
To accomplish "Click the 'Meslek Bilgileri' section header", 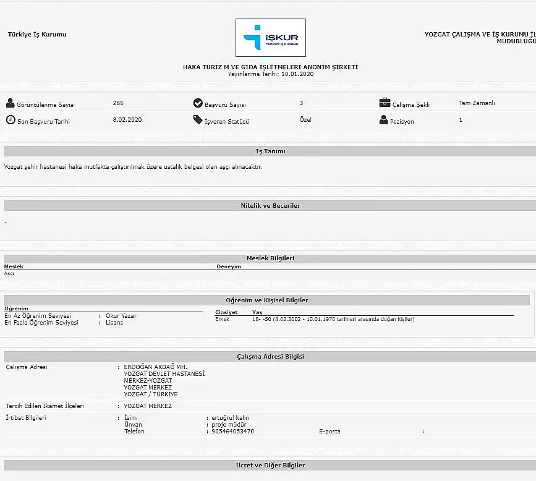I will (270, 258).
